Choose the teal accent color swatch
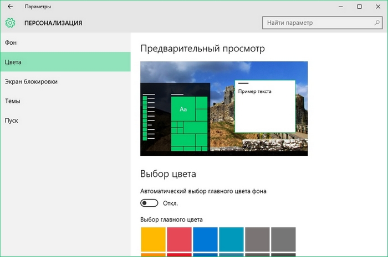 pos(232,239)
